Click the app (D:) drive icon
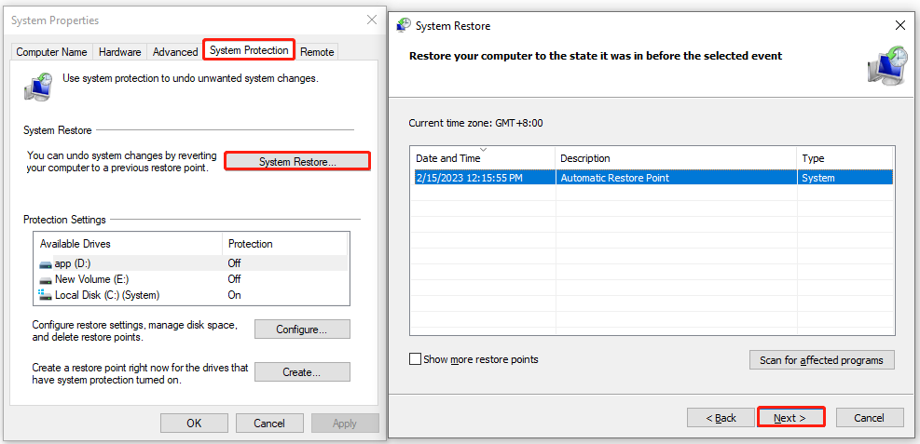Screen dimensions: 920x444 point(45,264)
